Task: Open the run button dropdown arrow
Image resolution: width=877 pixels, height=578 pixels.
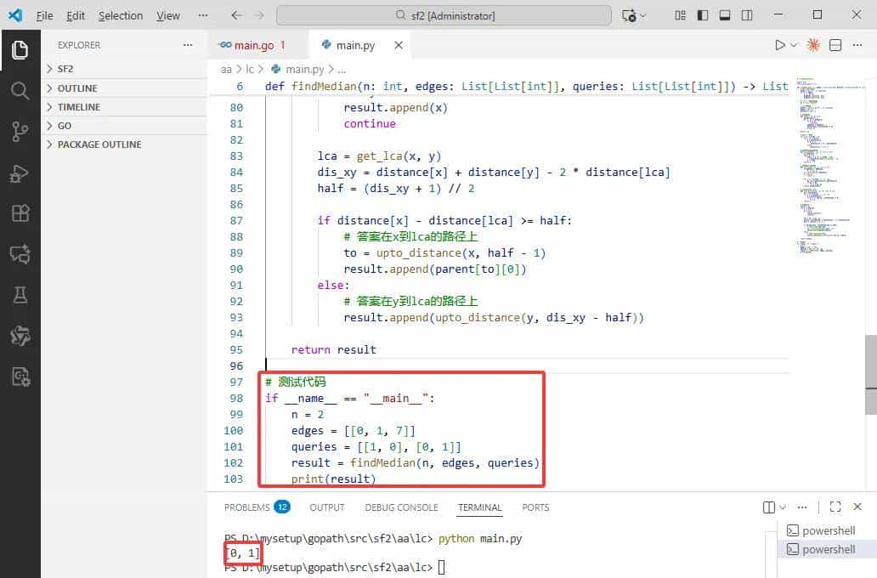Action: [x=794, y=45]
